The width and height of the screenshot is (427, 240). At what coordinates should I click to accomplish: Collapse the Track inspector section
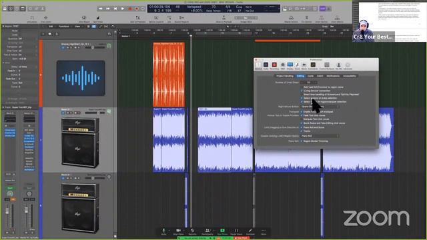(3, 107)
